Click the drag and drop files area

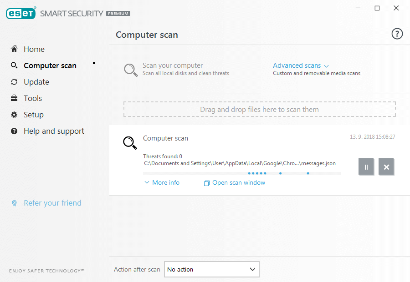point(259,109)
